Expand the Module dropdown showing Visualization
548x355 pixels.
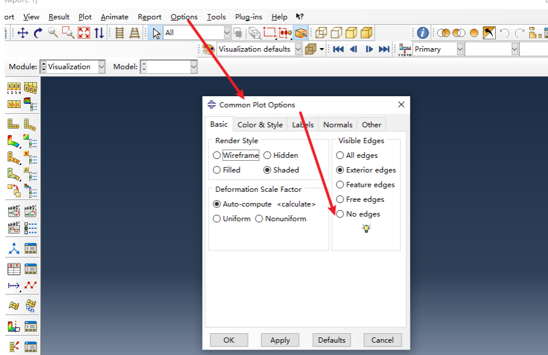[101, 67]
